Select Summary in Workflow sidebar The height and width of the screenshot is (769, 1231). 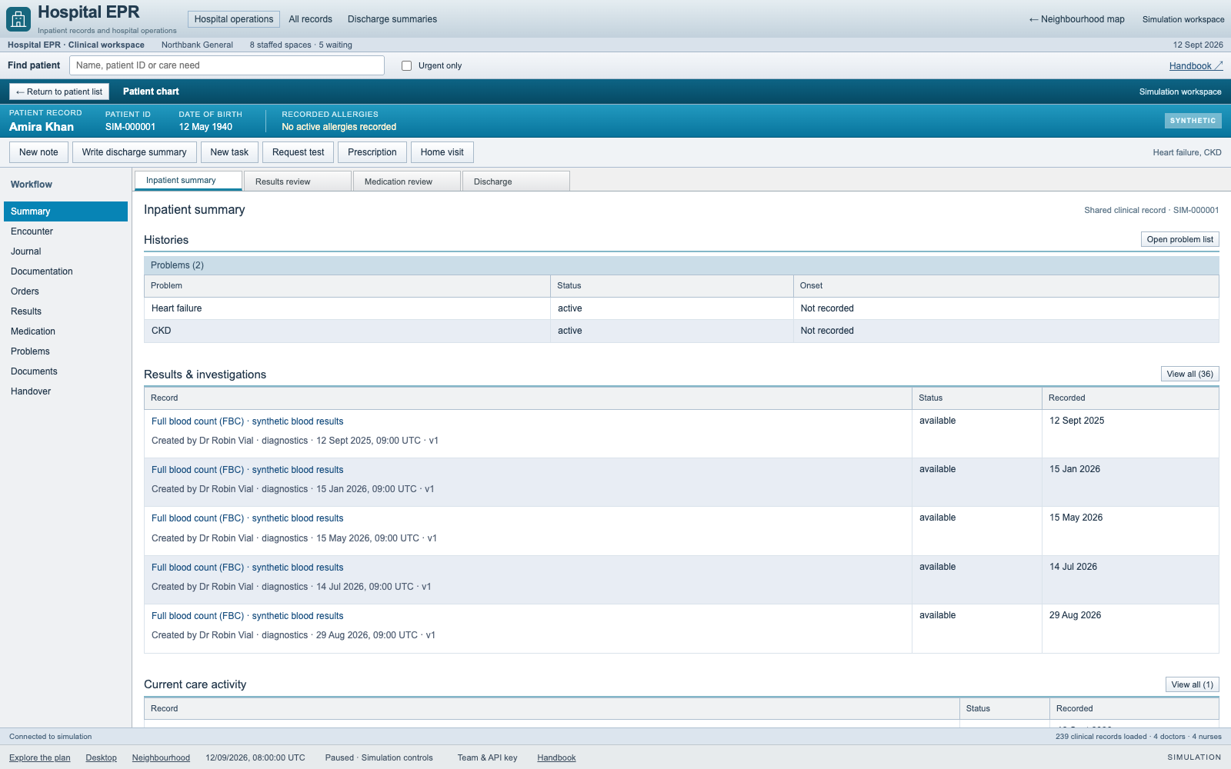(65, 211)
